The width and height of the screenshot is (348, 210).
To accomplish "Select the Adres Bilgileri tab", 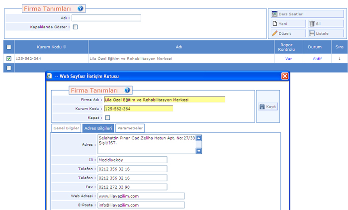I will 98,128.
